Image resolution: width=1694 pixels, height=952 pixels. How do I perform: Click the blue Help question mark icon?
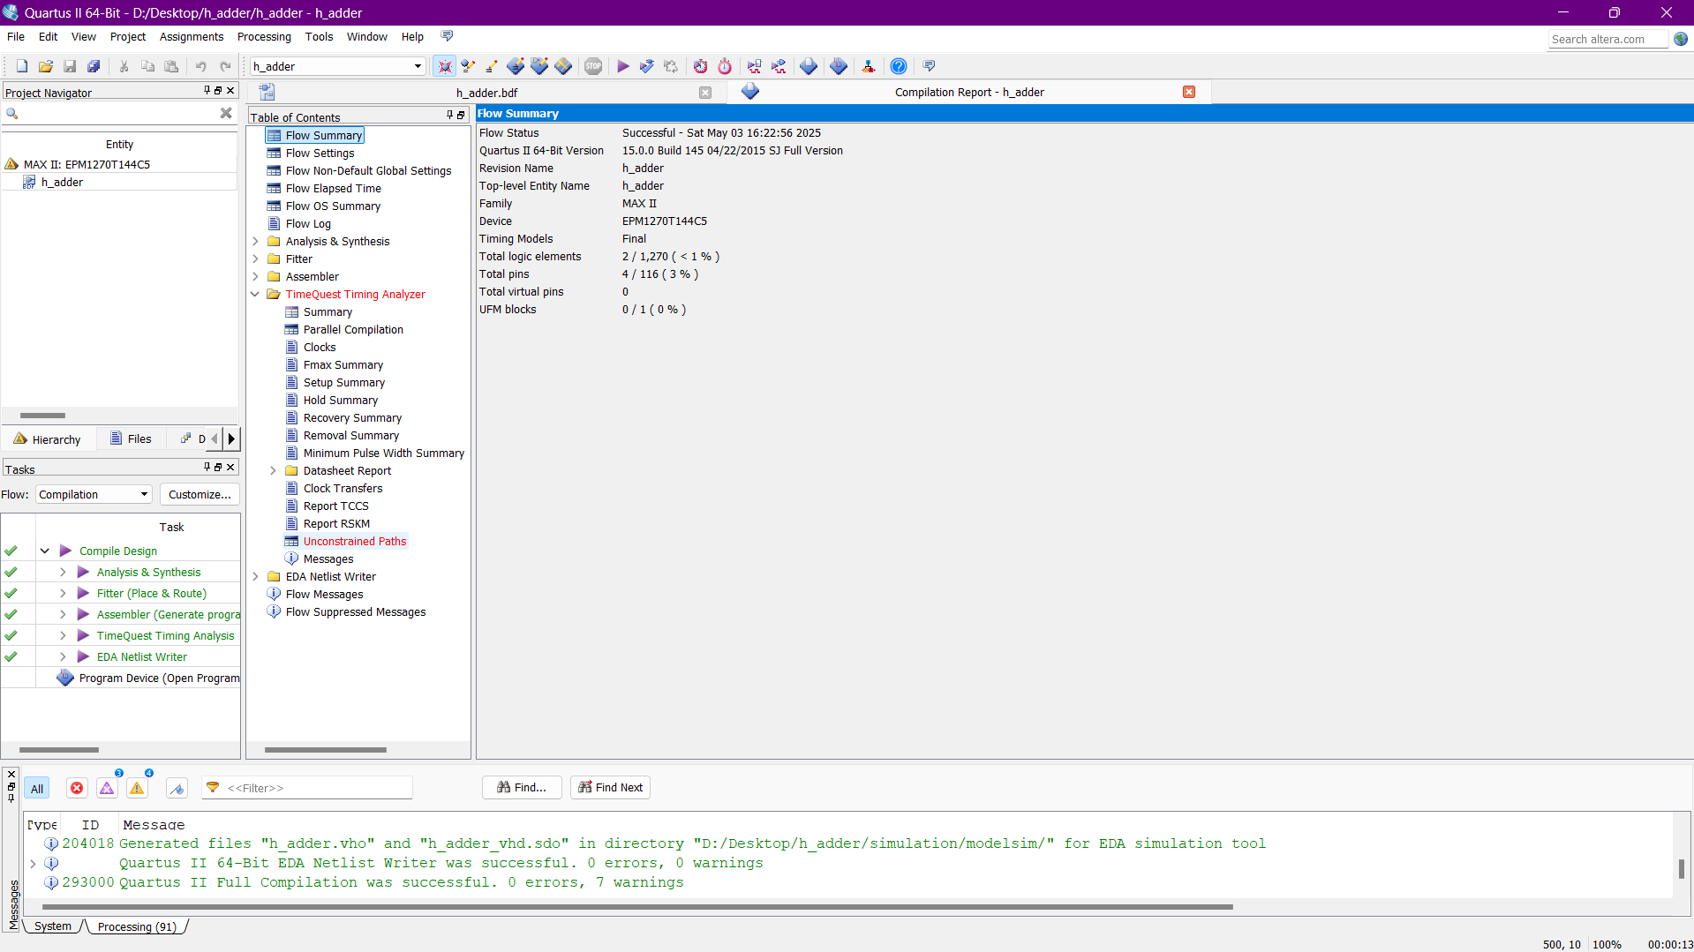pyautogui.click(x=899, y=66)
